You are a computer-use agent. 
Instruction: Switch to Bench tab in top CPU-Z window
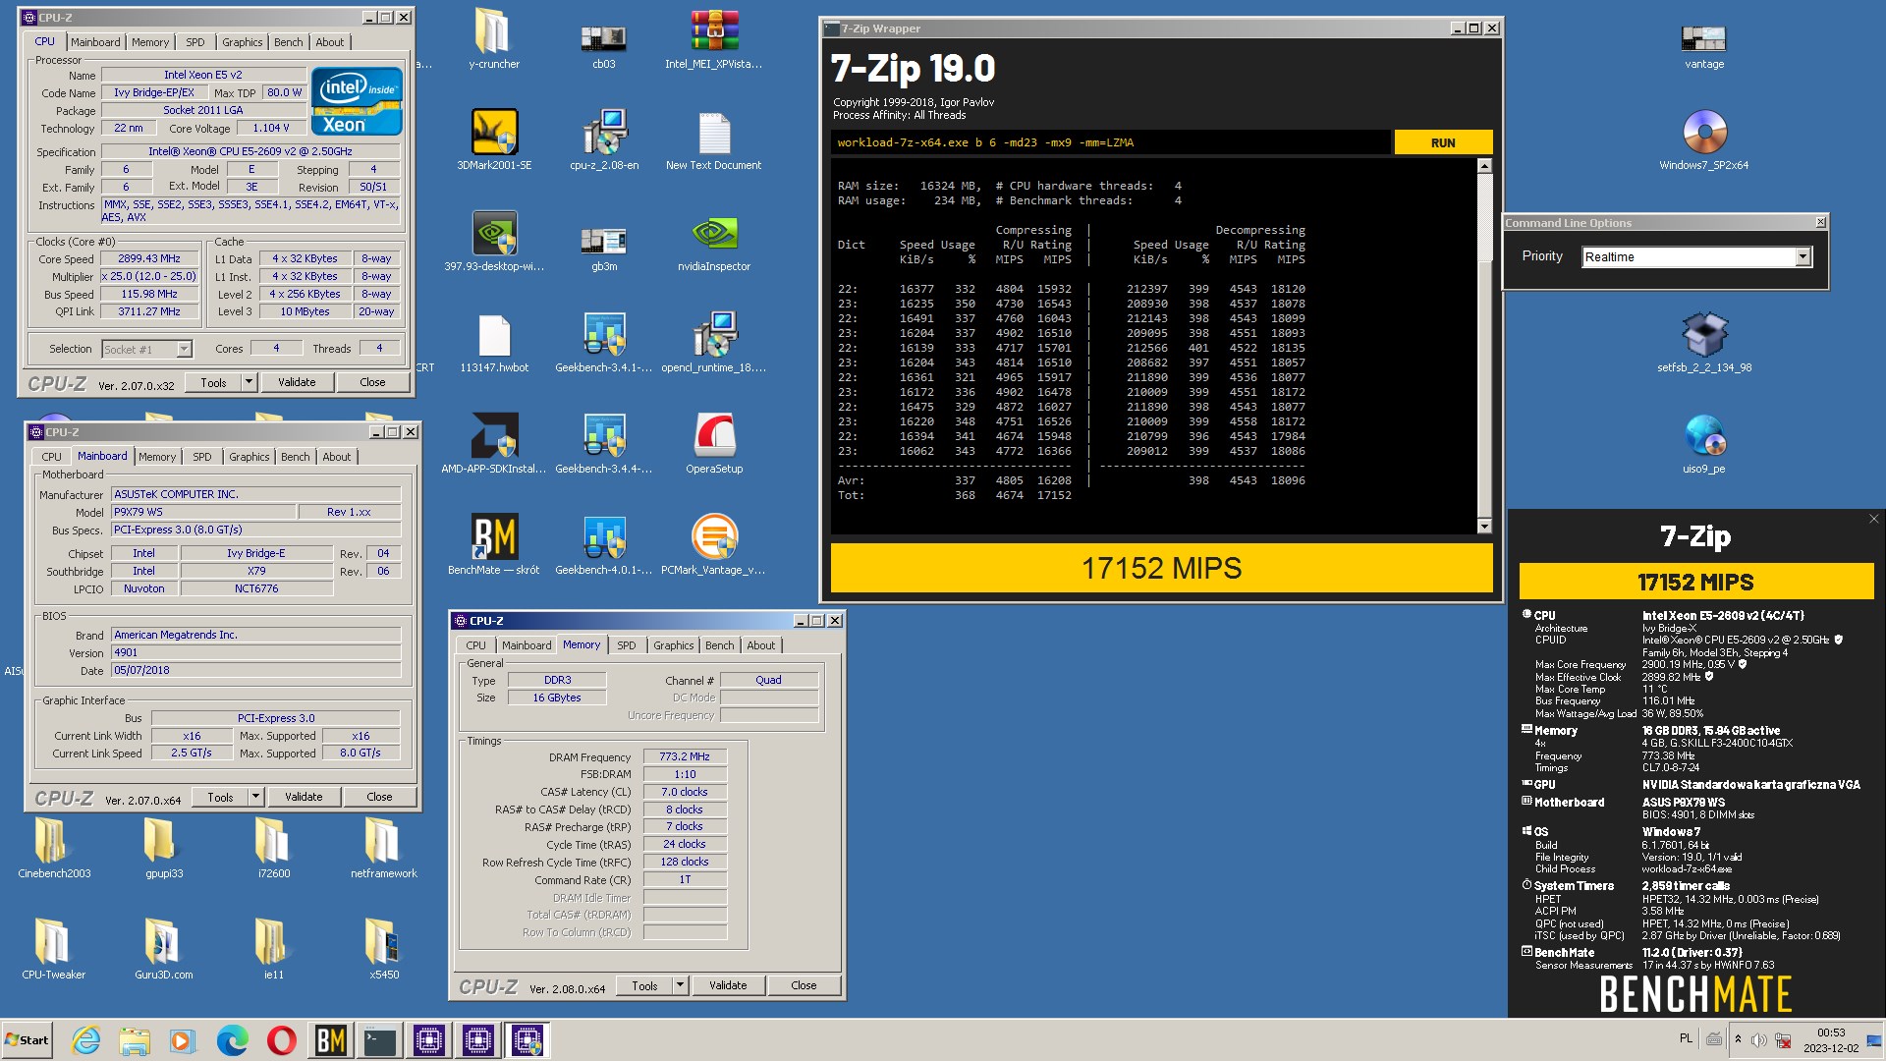289,42
